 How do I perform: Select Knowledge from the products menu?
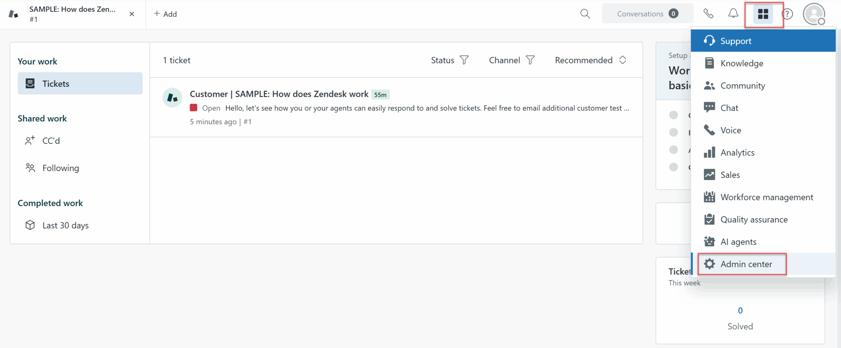pyautogui.click(x=741, y=63)
